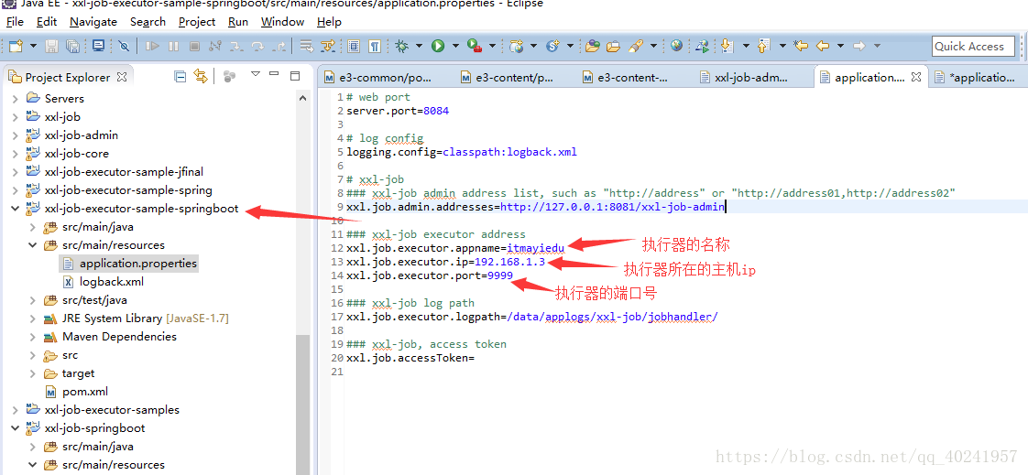This screenshot has height=475, width=1028.
Task: Toggle Show Whitespace Characters
Action: coord(375,46)
